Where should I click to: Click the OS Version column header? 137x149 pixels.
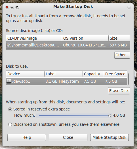tap(85, 38)
